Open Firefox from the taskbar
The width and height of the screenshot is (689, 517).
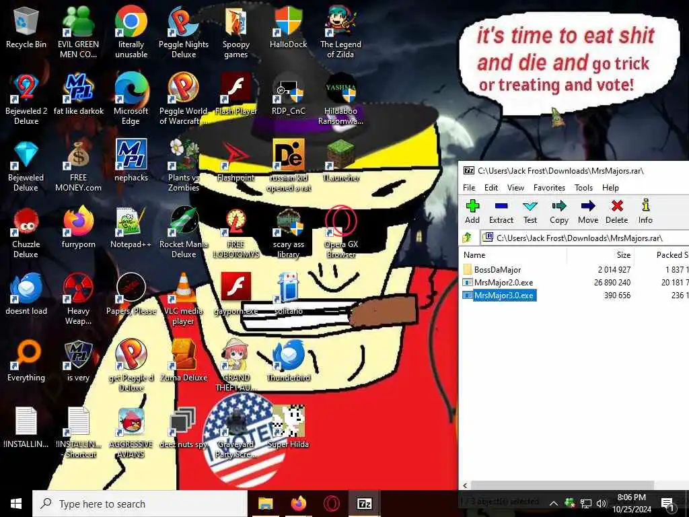(298, 504)
